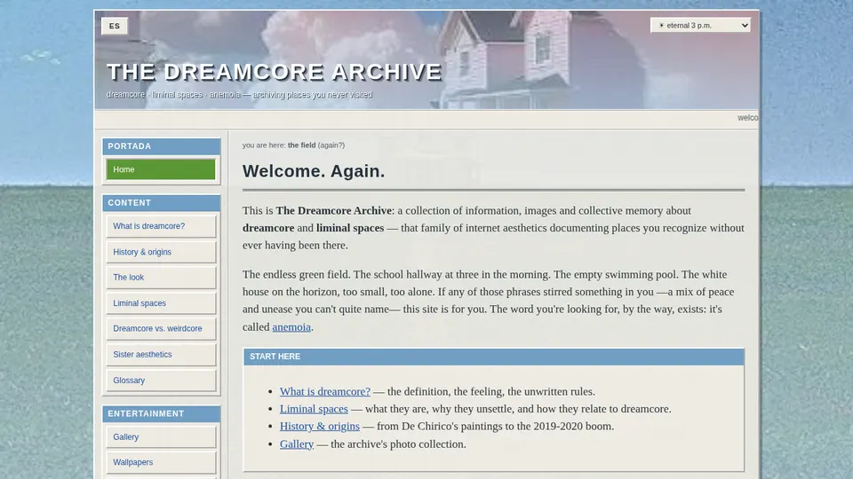Click the ENTERTAINMENT section header
Image resolution: width=853 pixels, height=479 pixels.
pyautogui.click(x=161, y=413)
